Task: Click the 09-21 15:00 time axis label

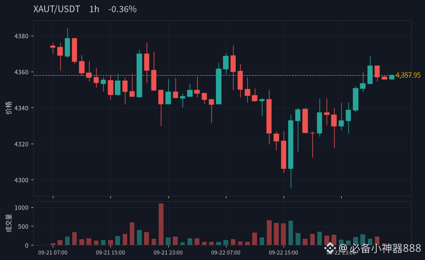Action: 110,252
